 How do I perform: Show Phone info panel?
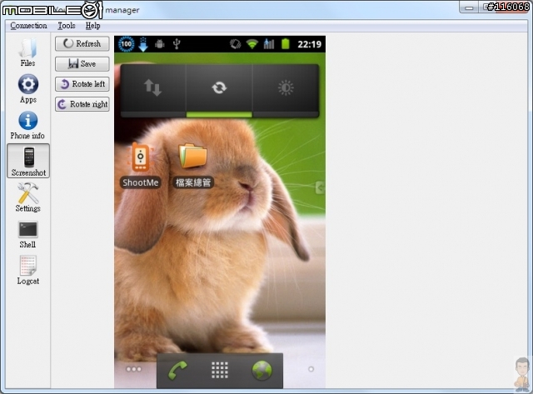(x=27, y=126)
